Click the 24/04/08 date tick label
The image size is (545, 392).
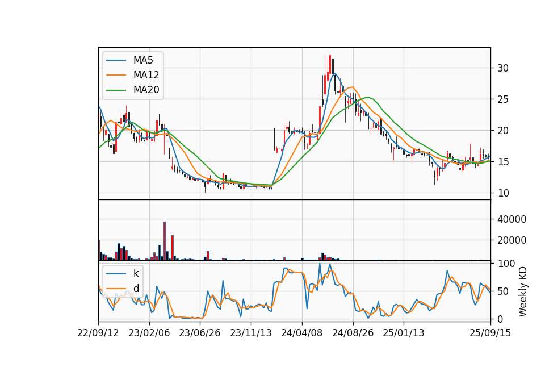tap(301, 333)
